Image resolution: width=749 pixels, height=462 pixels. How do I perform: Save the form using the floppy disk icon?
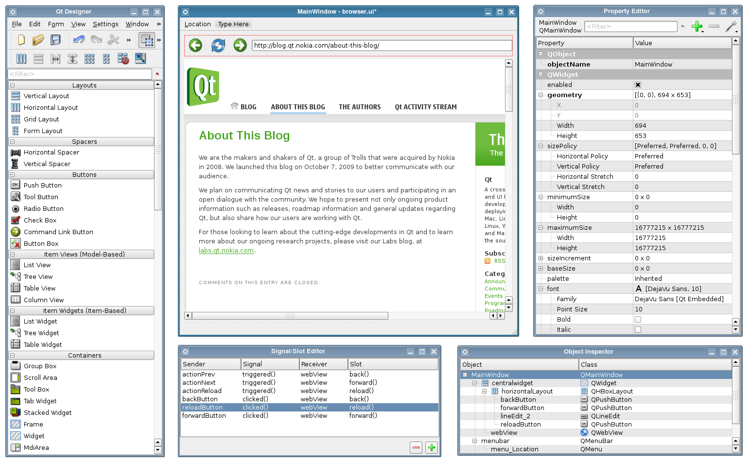55,40
